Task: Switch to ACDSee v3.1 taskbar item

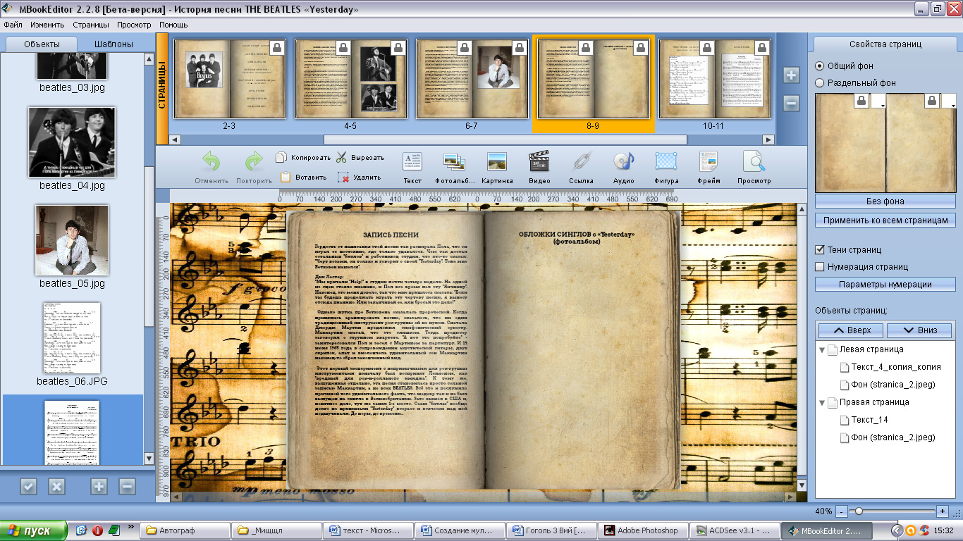Action: [733, 530]
